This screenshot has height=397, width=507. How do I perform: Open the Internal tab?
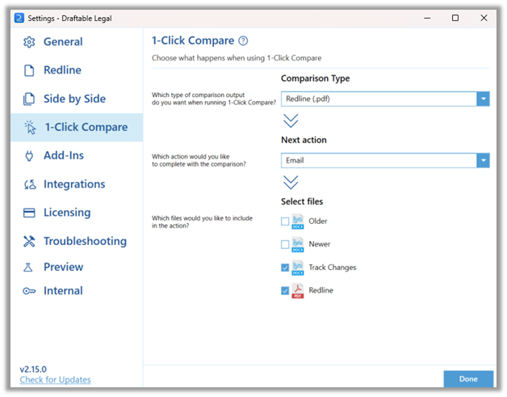pos(77,291)
